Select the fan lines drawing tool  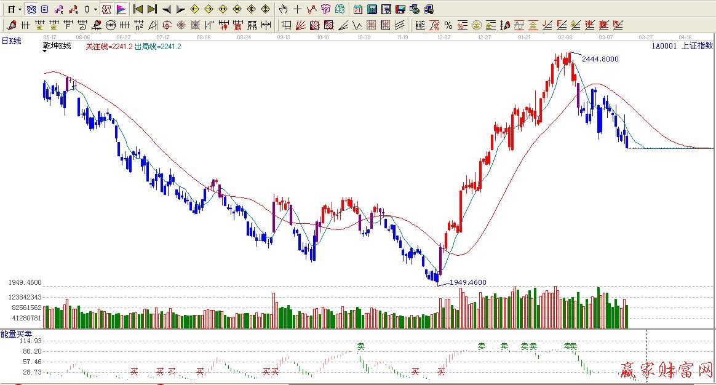[301, 25]
